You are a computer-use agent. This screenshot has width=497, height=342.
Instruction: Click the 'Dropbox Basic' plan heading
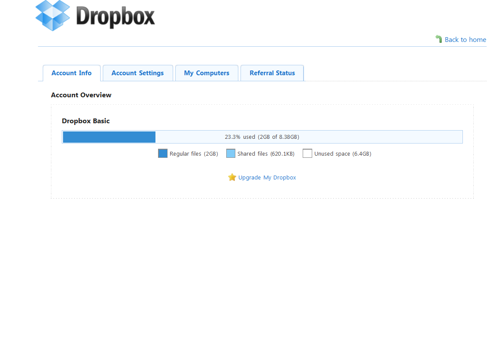85,121
